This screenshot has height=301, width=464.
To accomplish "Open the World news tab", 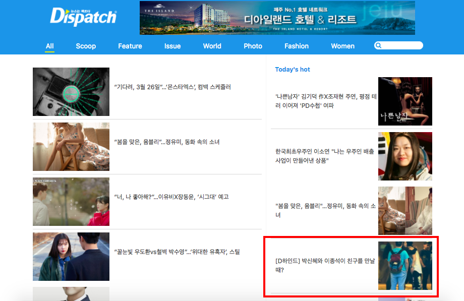I will [x=212, y=46].
